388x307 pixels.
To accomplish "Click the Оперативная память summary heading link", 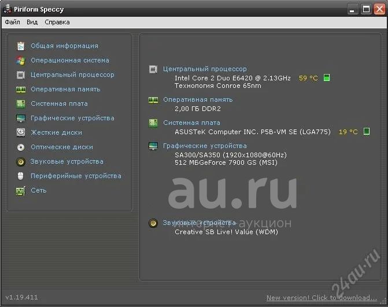I will point(198,99).
